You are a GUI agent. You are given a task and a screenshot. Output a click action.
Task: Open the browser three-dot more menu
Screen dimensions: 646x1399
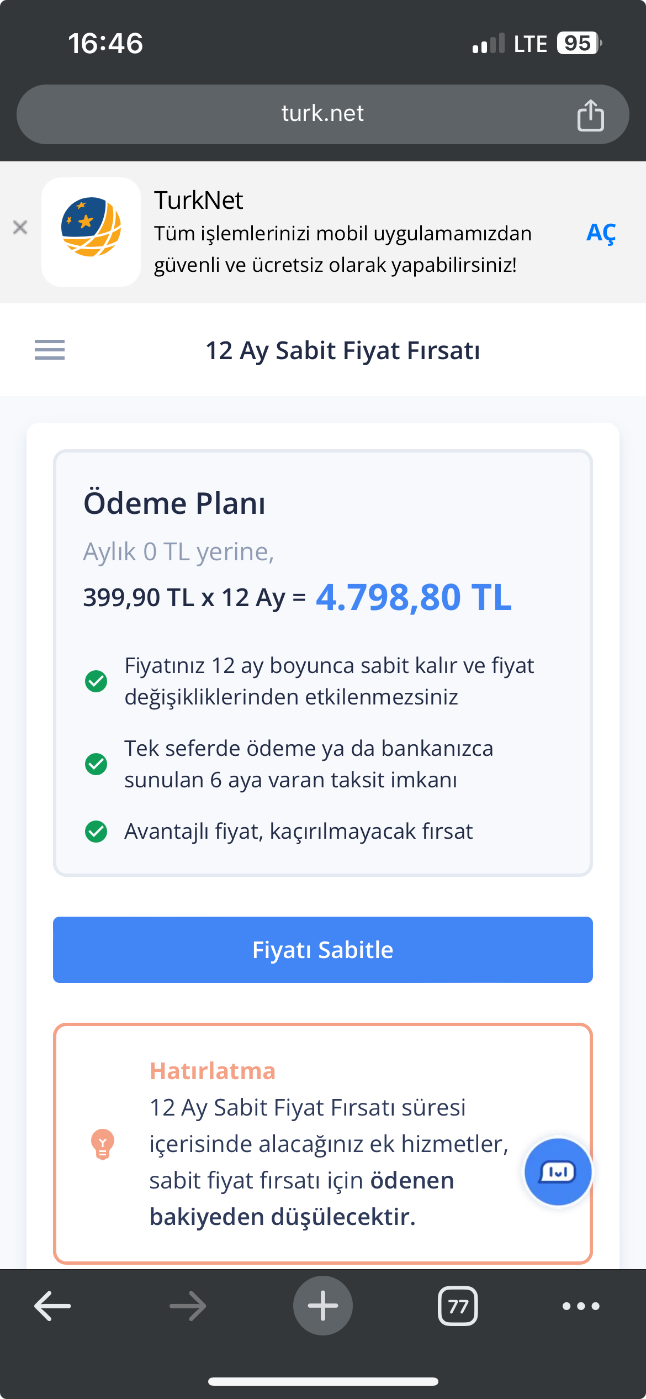(581, 1306)
